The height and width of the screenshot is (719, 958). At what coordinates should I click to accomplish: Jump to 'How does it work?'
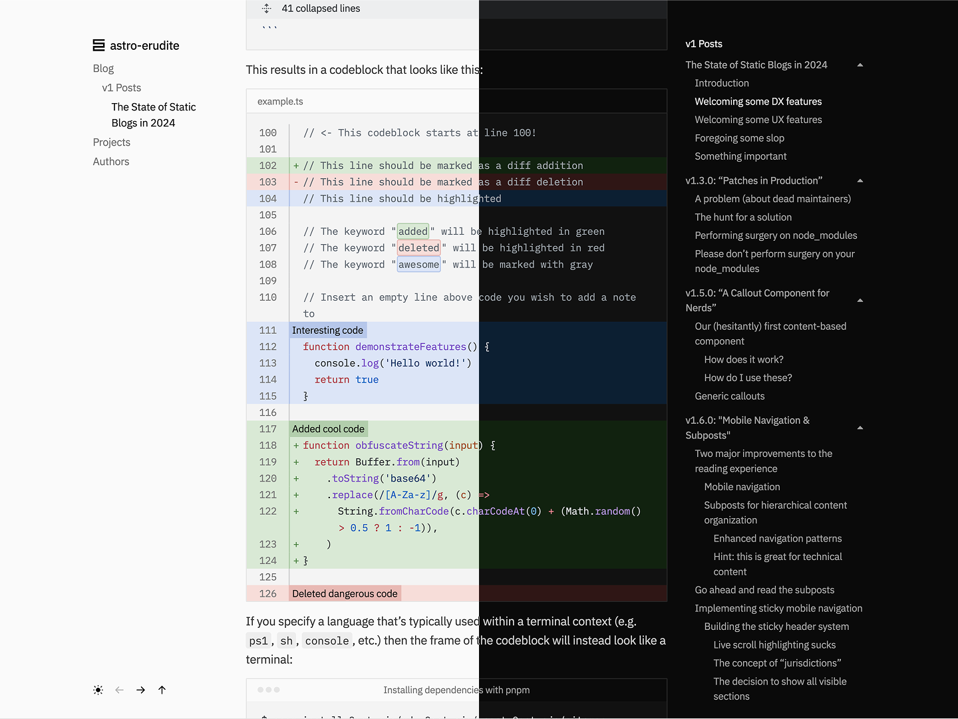point(744,360)
